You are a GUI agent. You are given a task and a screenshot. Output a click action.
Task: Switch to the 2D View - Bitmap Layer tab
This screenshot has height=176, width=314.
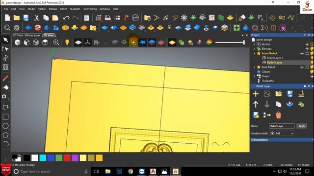(x=26, y=35)
